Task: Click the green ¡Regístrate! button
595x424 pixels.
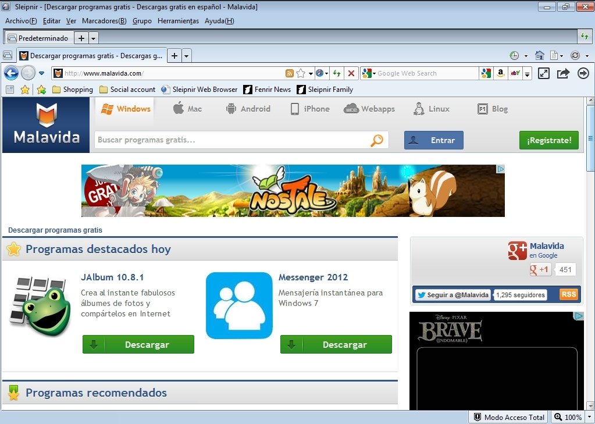Action: [x=549, y=140]
